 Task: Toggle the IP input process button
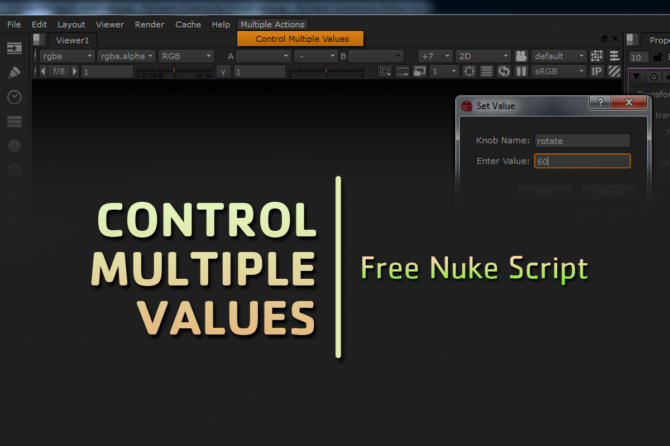pos(597,71)
